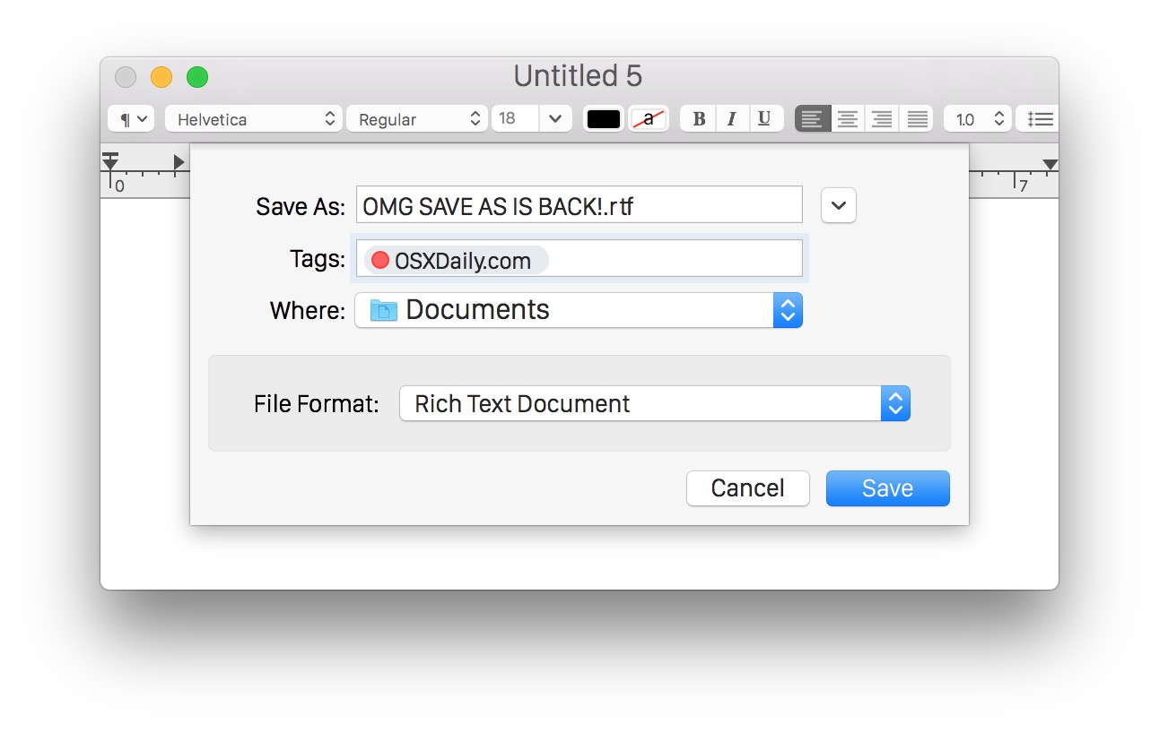Align text to the right
This screenshot has height=733, width=1159.
point(882,119)
